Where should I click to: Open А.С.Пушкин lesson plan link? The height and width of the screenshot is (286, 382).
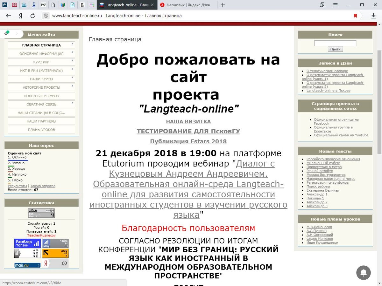pyautogui.click(x=316, y=231)
